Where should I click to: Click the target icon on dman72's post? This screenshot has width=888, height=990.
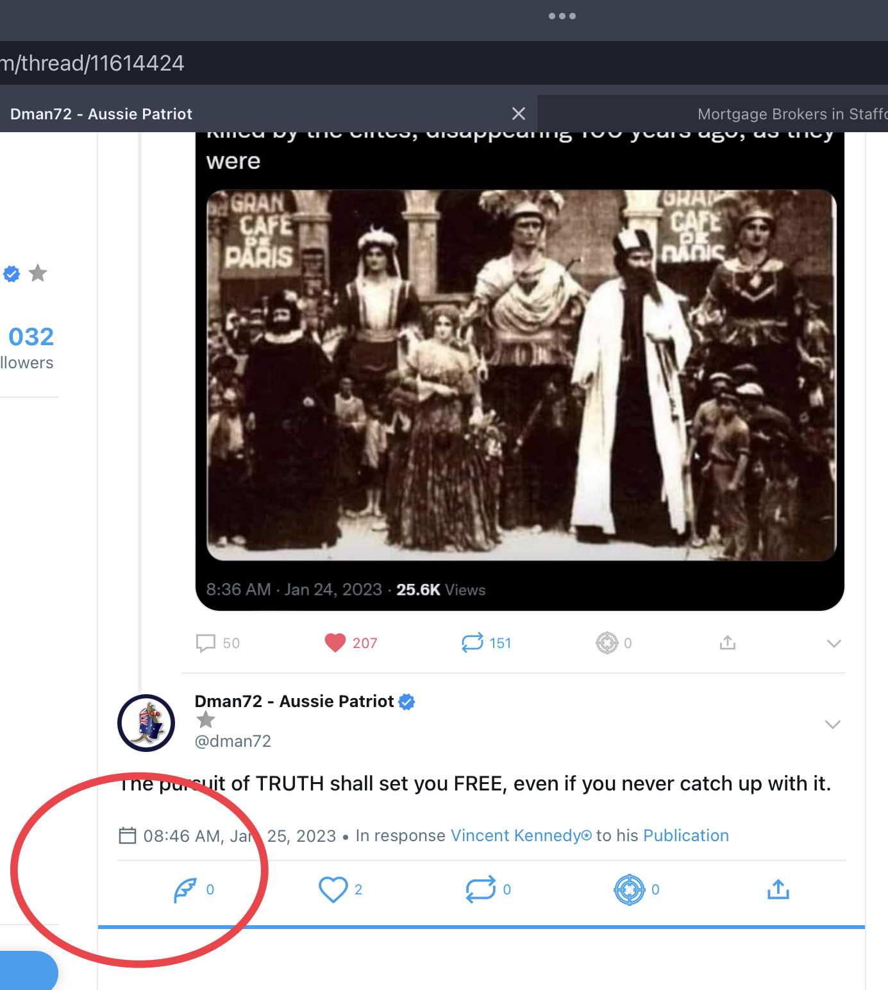pyautogui.click(x=629, y=890)
